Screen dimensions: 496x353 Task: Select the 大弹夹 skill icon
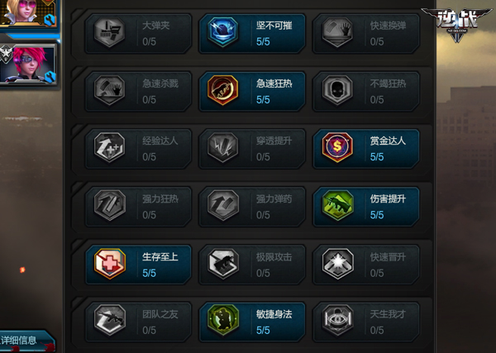(109, 32)
